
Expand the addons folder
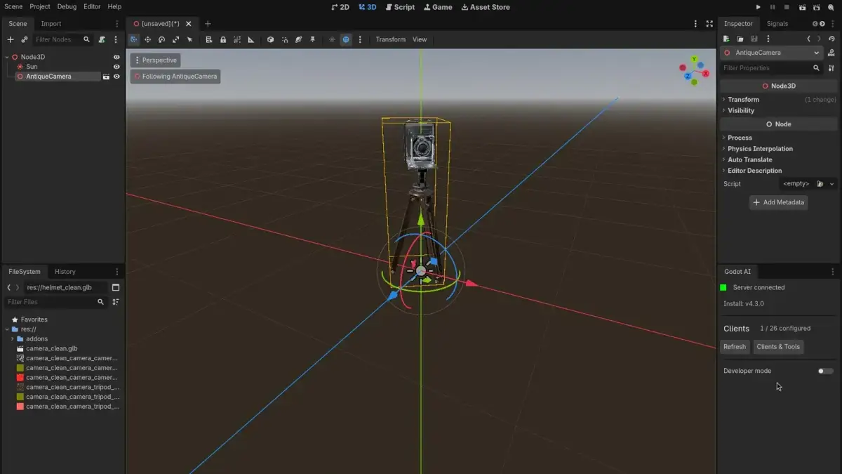tap(13, 339)
